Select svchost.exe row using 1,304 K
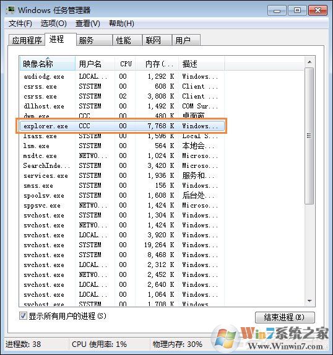The image size is (333, 355). tap(122, 216)
